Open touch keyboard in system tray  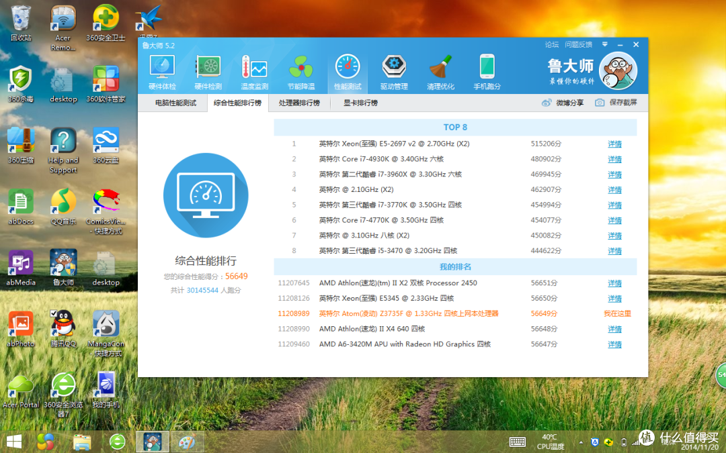(517, 442)
